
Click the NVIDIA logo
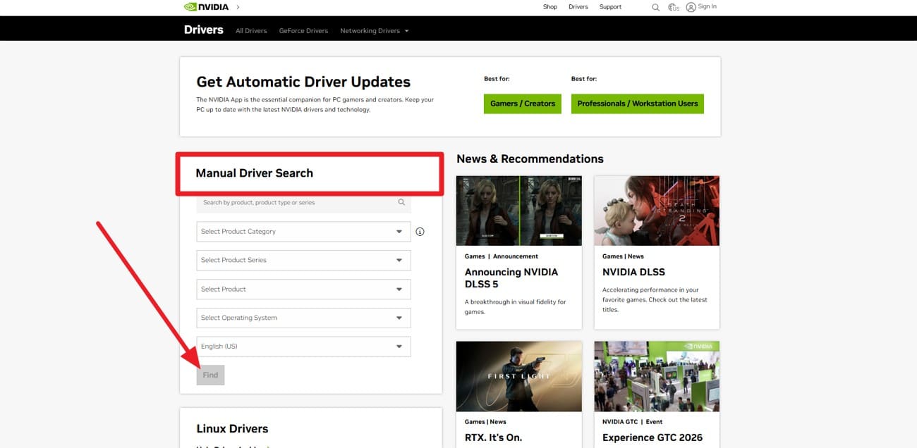click(x=205, y=6)
